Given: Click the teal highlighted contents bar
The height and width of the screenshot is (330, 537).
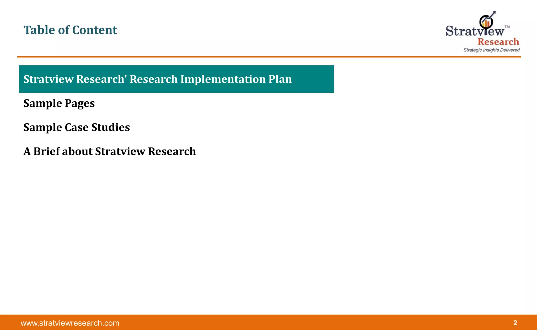Looking at the screenshot, I should pos(176,79).
